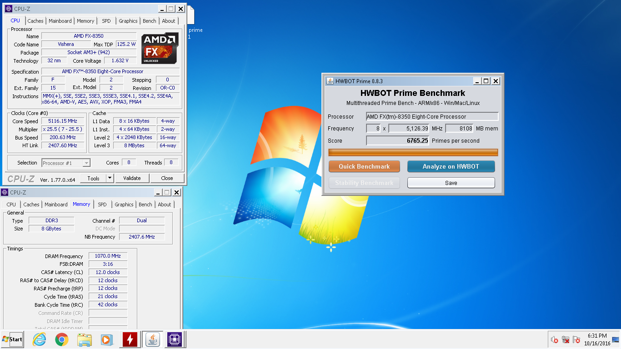621x349 pixels.
Task: Open Graphics tab in lower CPU-Z window
Action: point(124,204)
